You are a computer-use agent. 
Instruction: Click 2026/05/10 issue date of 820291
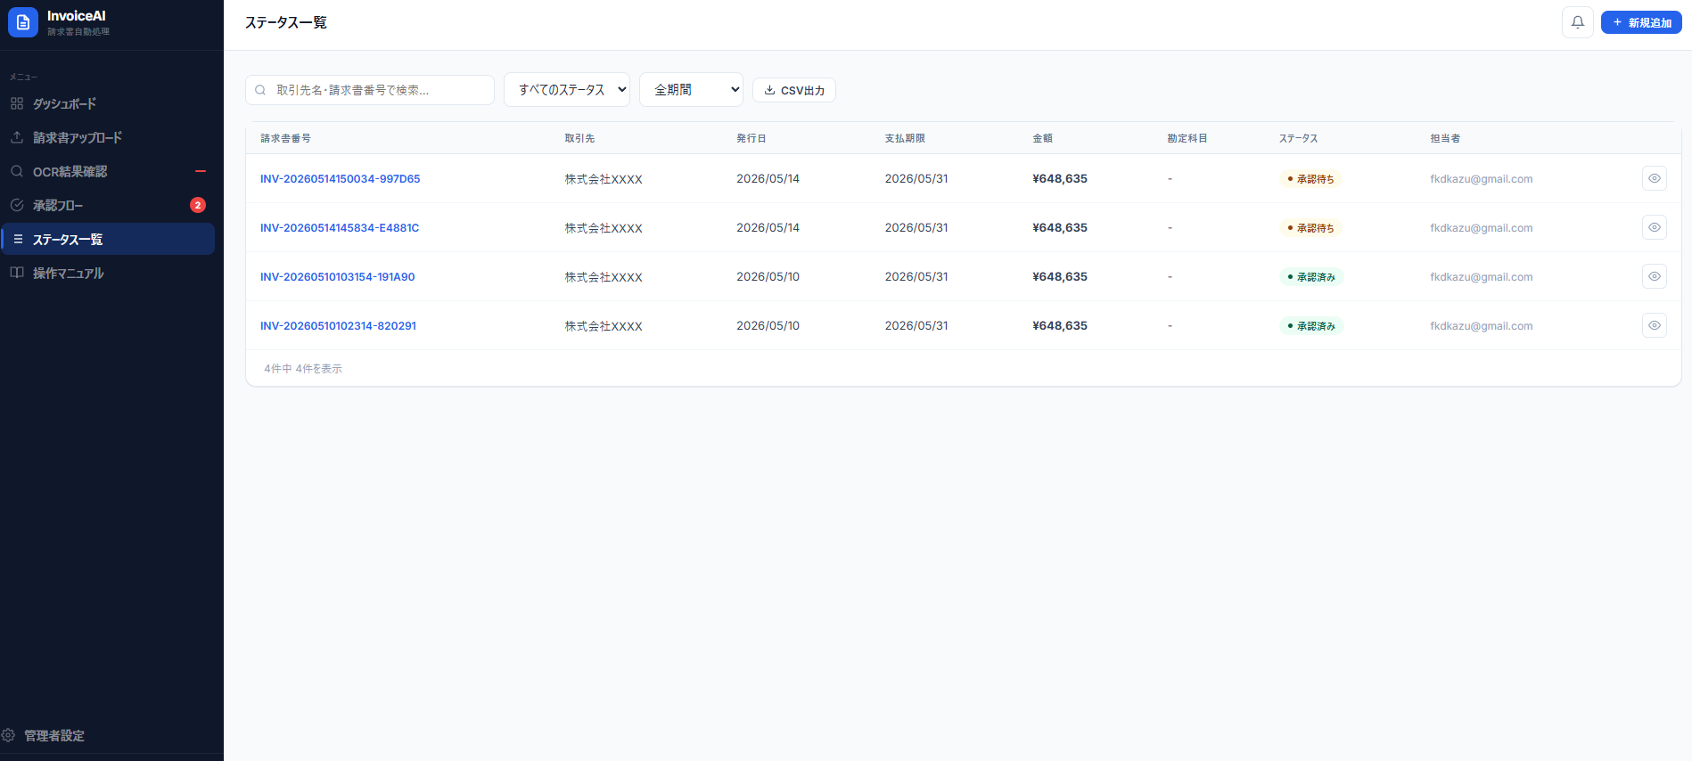[768, 325]
